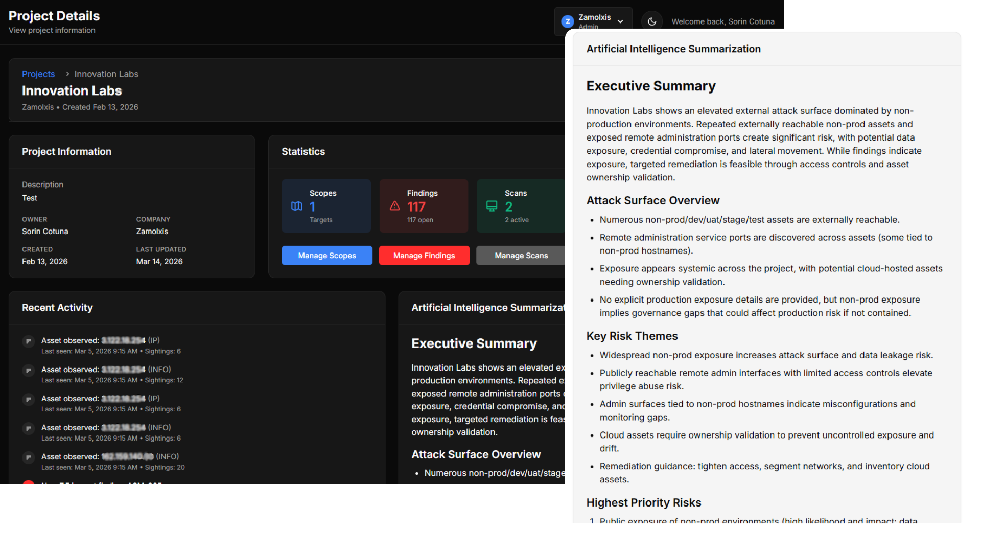Click flag icon for Sightings 20 entry
The width and height of the screenshot is (981, 552).
click(x=29, y=457)
